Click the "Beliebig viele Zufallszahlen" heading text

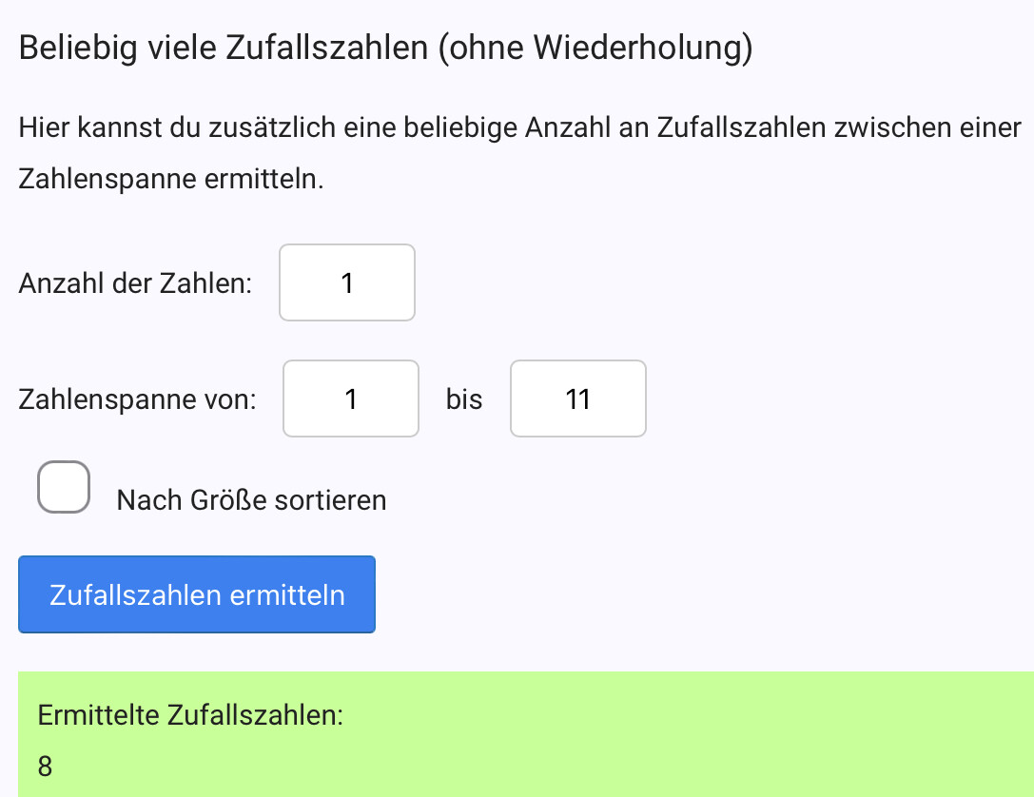click(x=224, y=48)
